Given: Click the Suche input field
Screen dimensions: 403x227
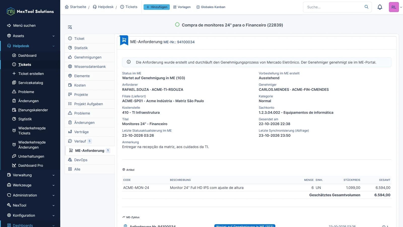Looking at the screenshot, I should click(x=334, y=7).
